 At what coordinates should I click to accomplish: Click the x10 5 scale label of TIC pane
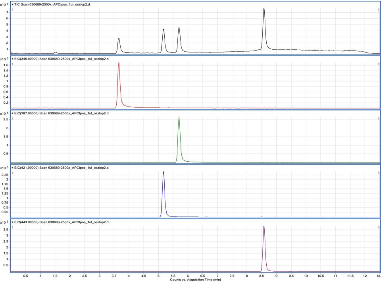[x=4, y=5]
